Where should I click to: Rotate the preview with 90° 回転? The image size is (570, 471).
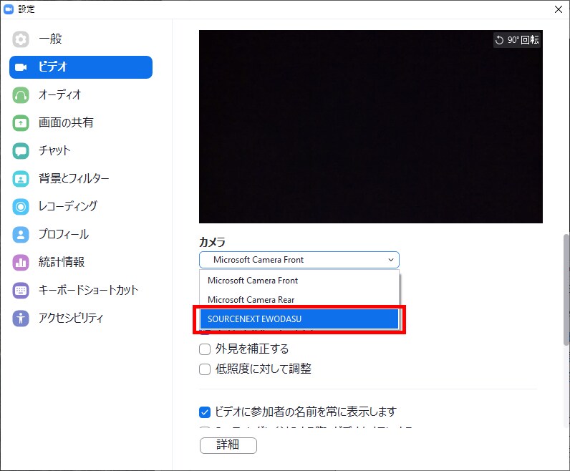[517, 40]
